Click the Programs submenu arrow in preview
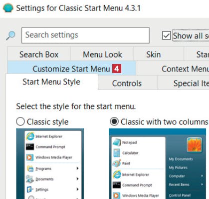 [77, 168]
